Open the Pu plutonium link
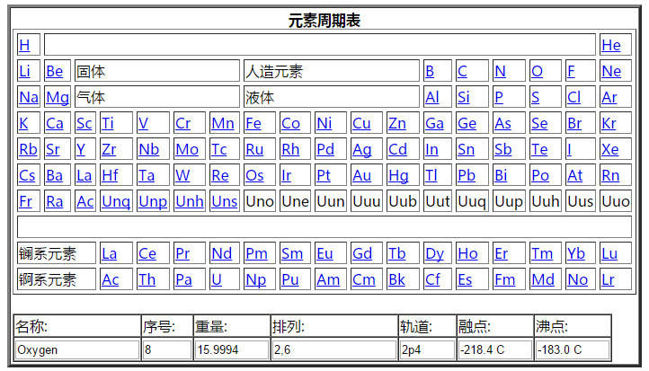 [289, 279]
